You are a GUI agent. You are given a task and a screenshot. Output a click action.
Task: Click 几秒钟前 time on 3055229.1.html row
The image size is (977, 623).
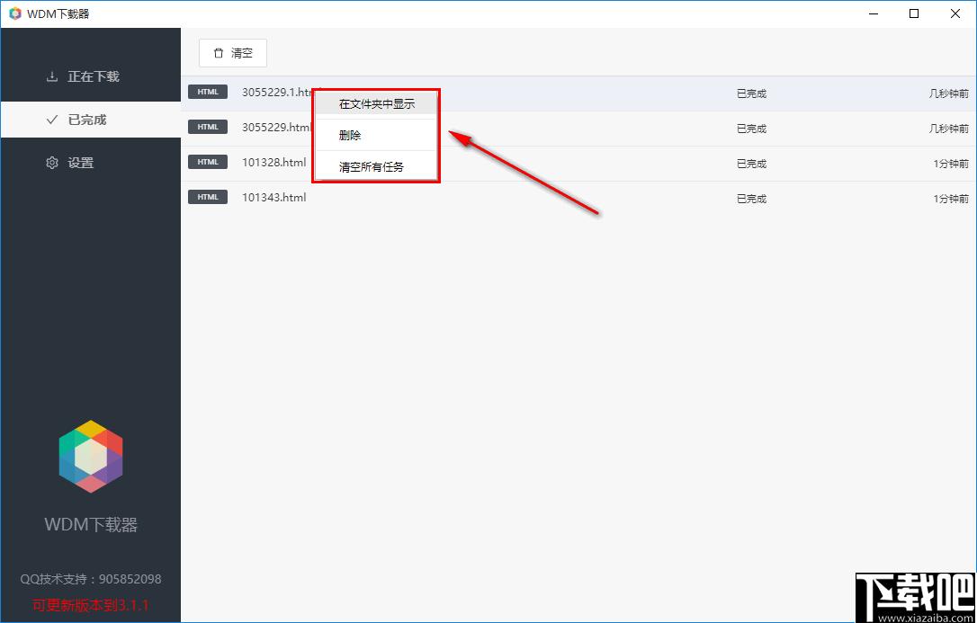949,94
